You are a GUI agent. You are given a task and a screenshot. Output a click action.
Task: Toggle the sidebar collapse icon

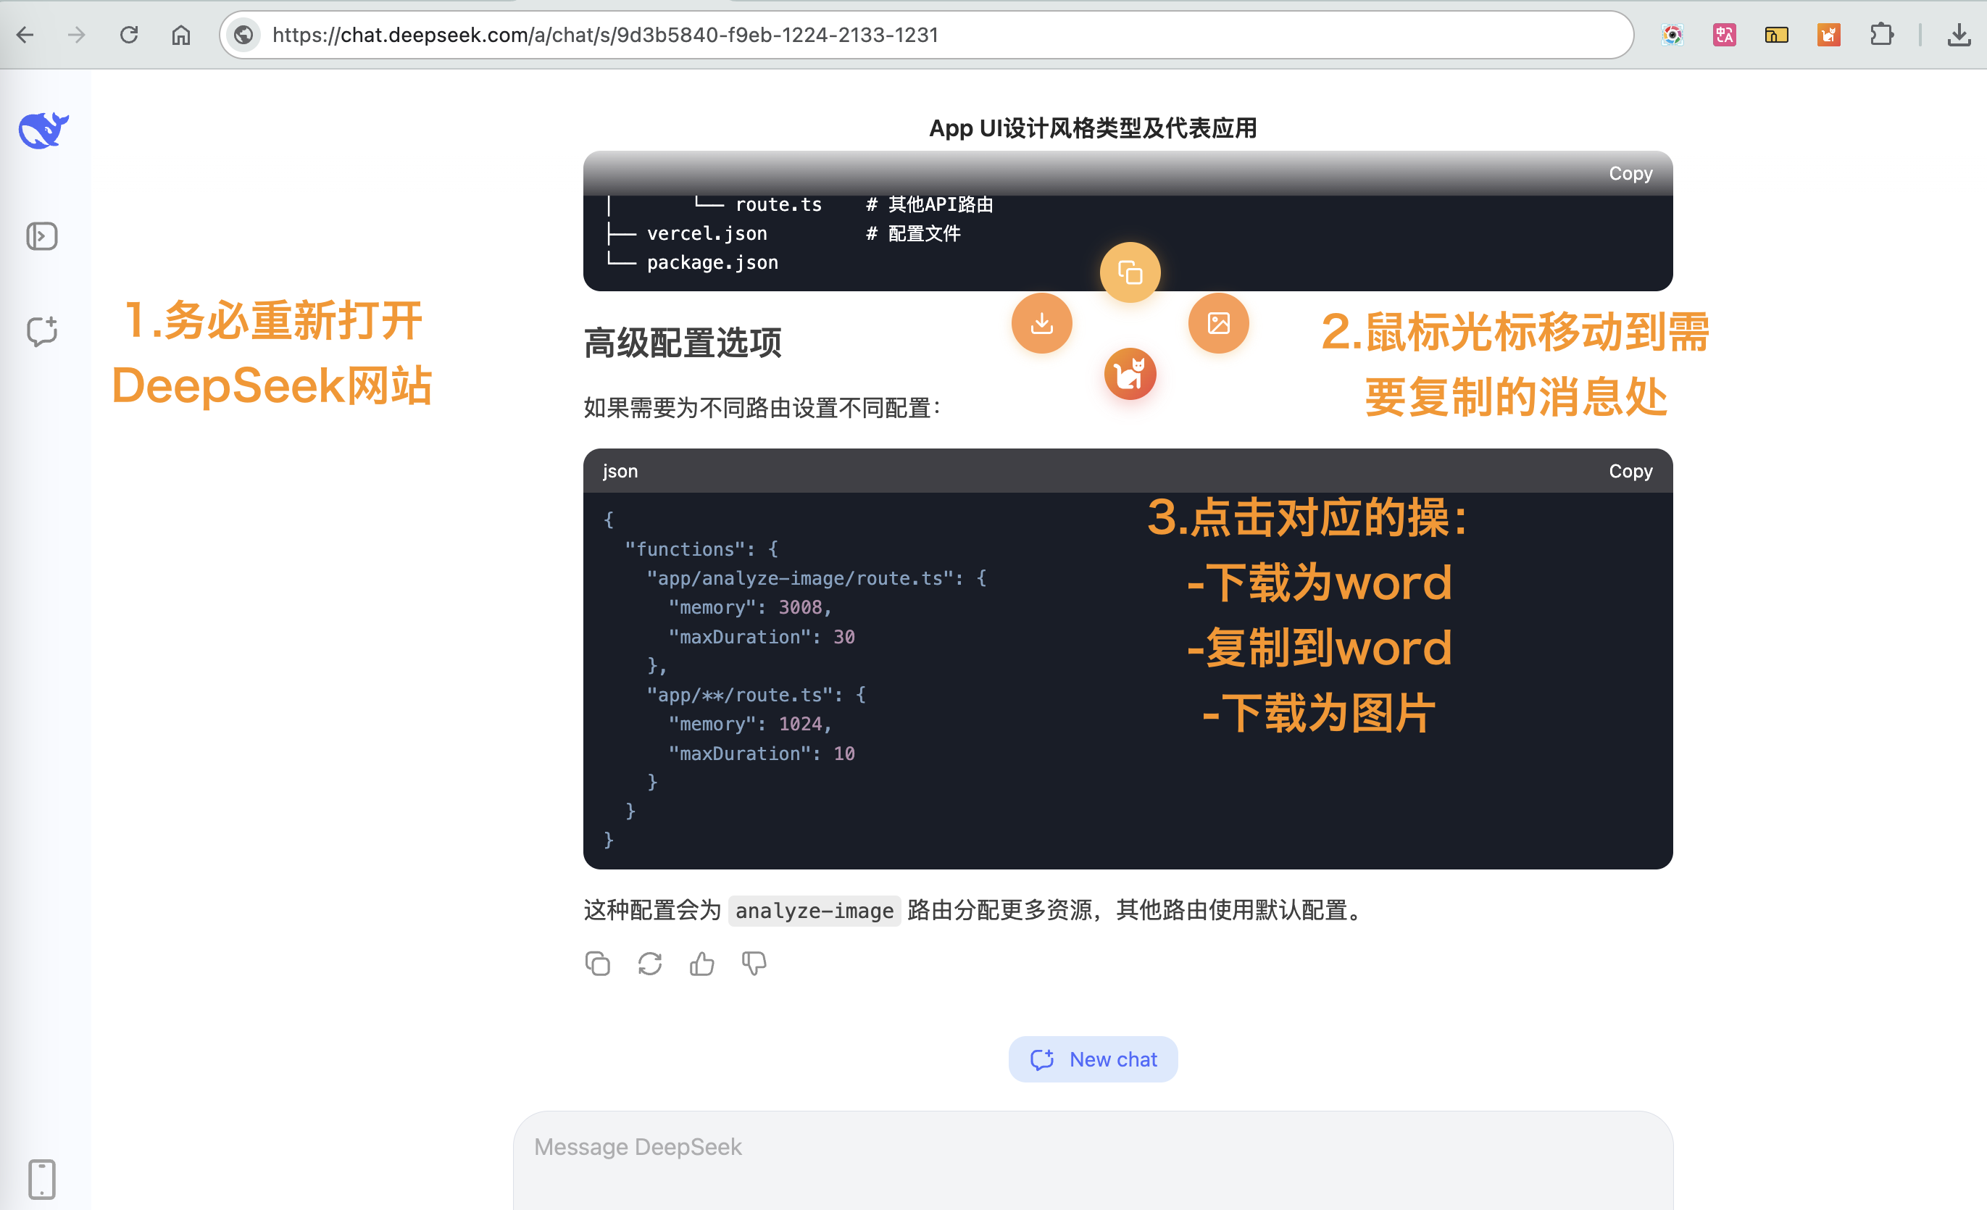click(42, 236)
